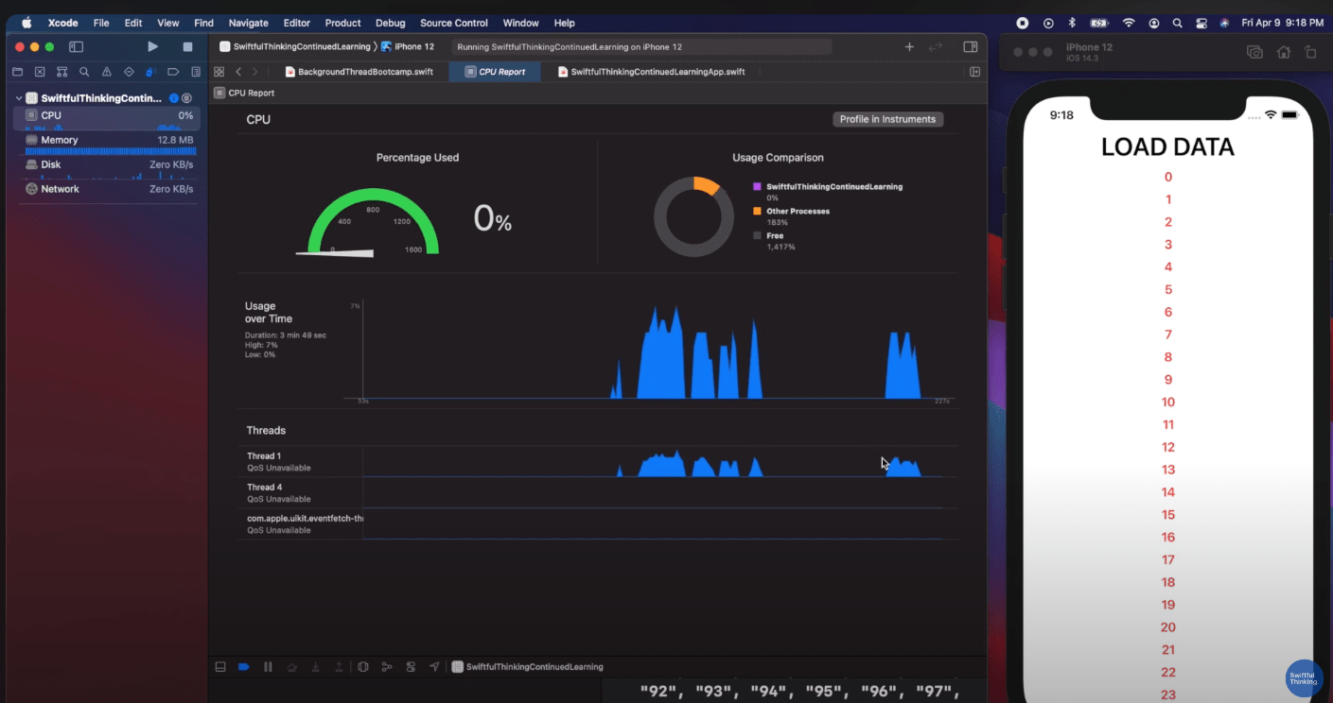Open the pause-circle process view options
1333x703 pixels.
186,98
